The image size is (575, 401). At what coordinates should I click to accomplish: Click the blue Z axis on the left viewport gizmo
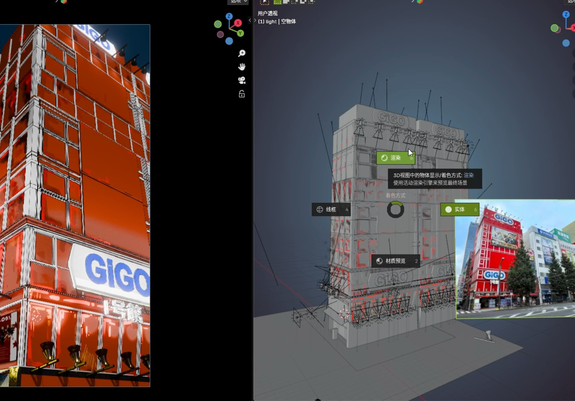[x=229, y=16]
